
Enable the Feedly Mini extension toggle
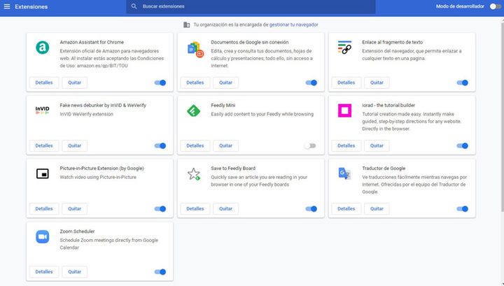coord(310,145)
